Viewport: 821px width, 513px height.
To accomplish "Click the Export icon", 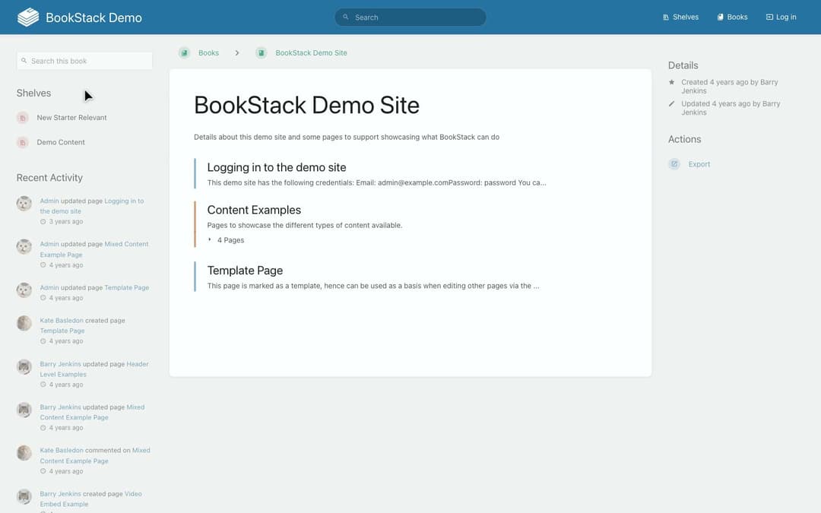I will pos(674,164).
